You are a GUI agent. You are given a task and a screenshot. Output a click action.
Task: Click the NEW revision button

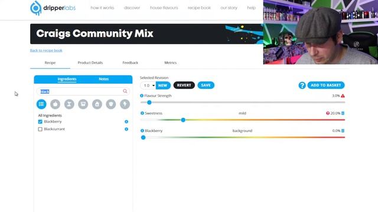coord(163,85)
